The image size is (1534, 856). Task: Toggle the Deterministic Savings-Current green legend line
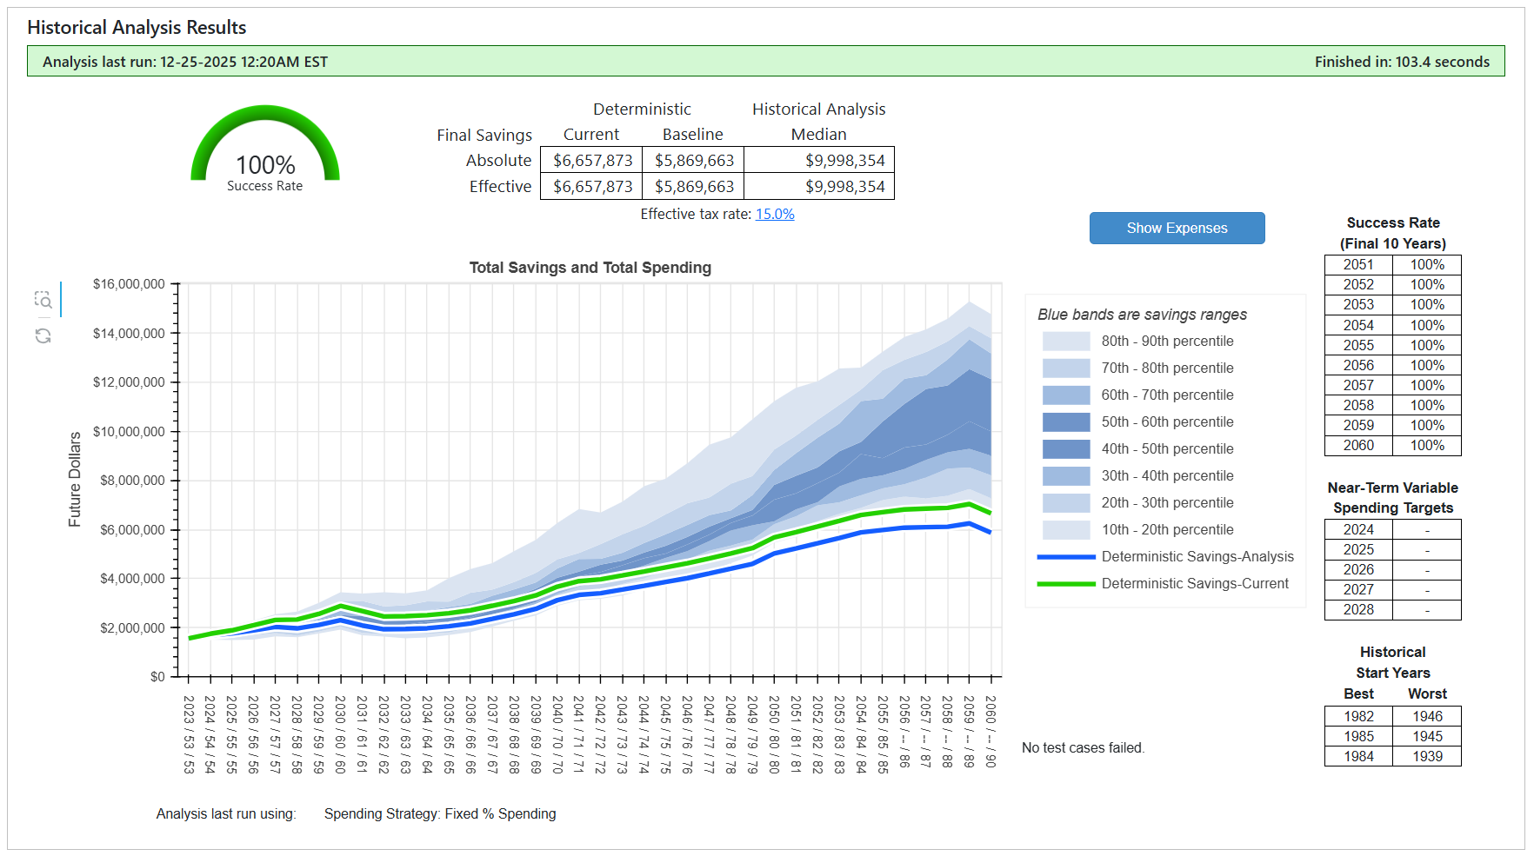point(1065,583)
